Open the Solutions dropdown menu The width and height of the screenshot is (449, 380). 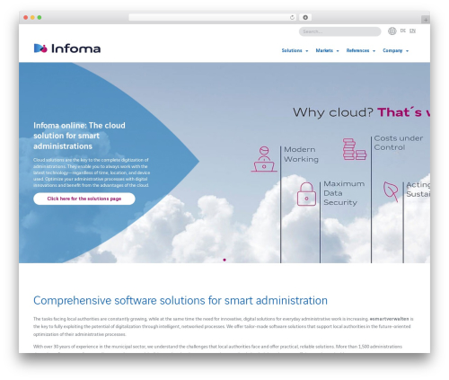(295, 50)
